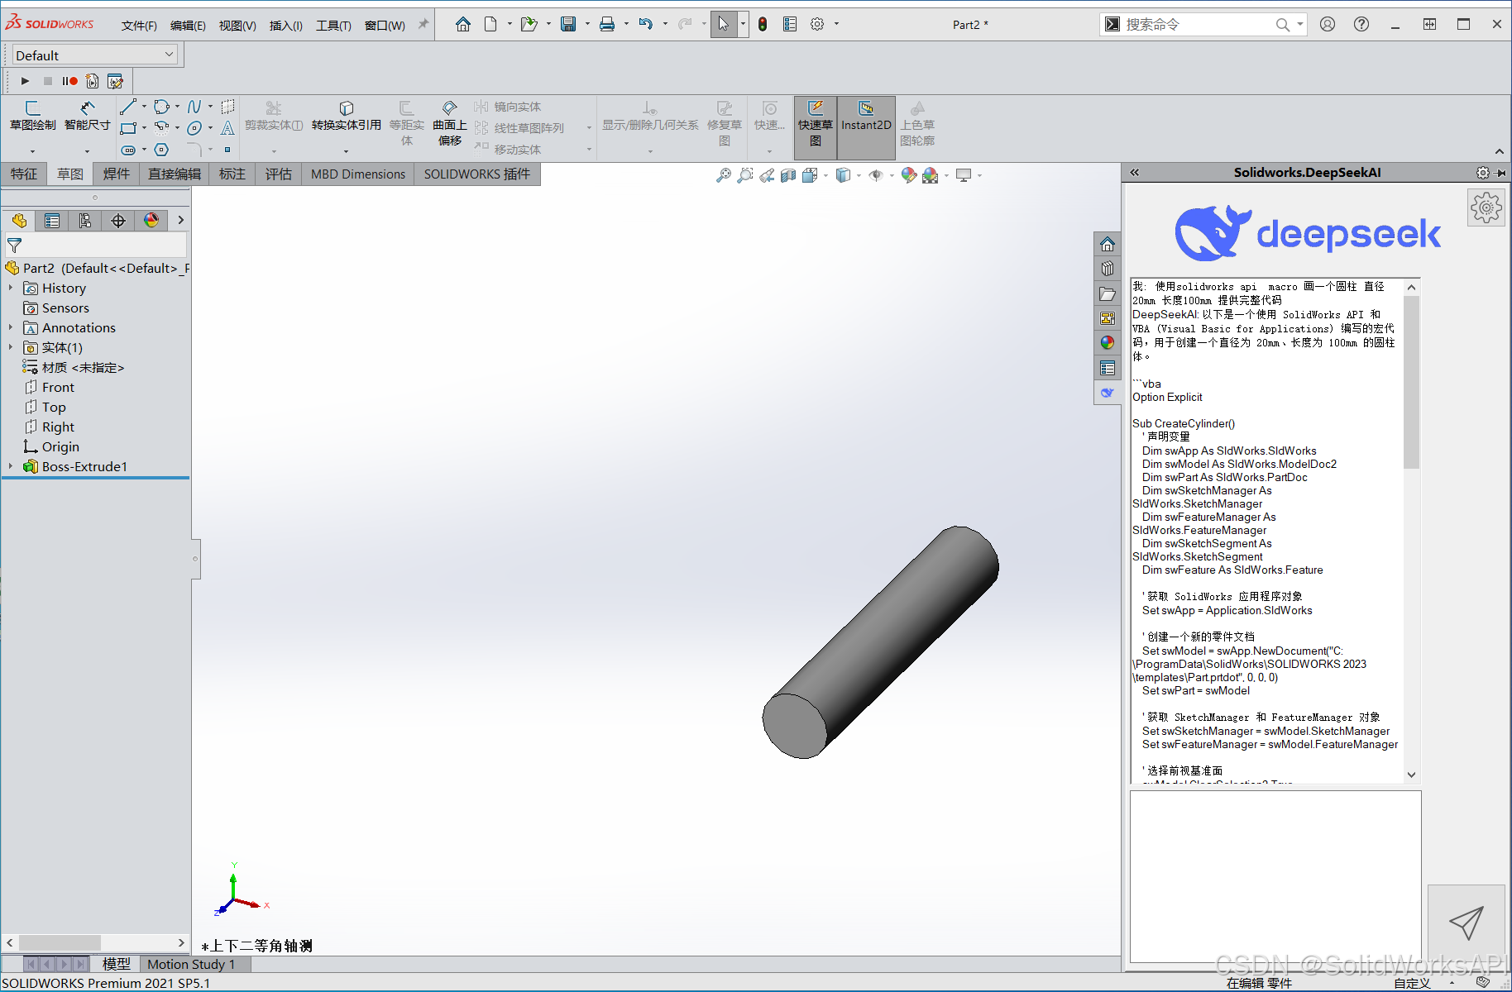Open PropertyManager tab icon
The image size is (1512, 992).
pos(52,221)
